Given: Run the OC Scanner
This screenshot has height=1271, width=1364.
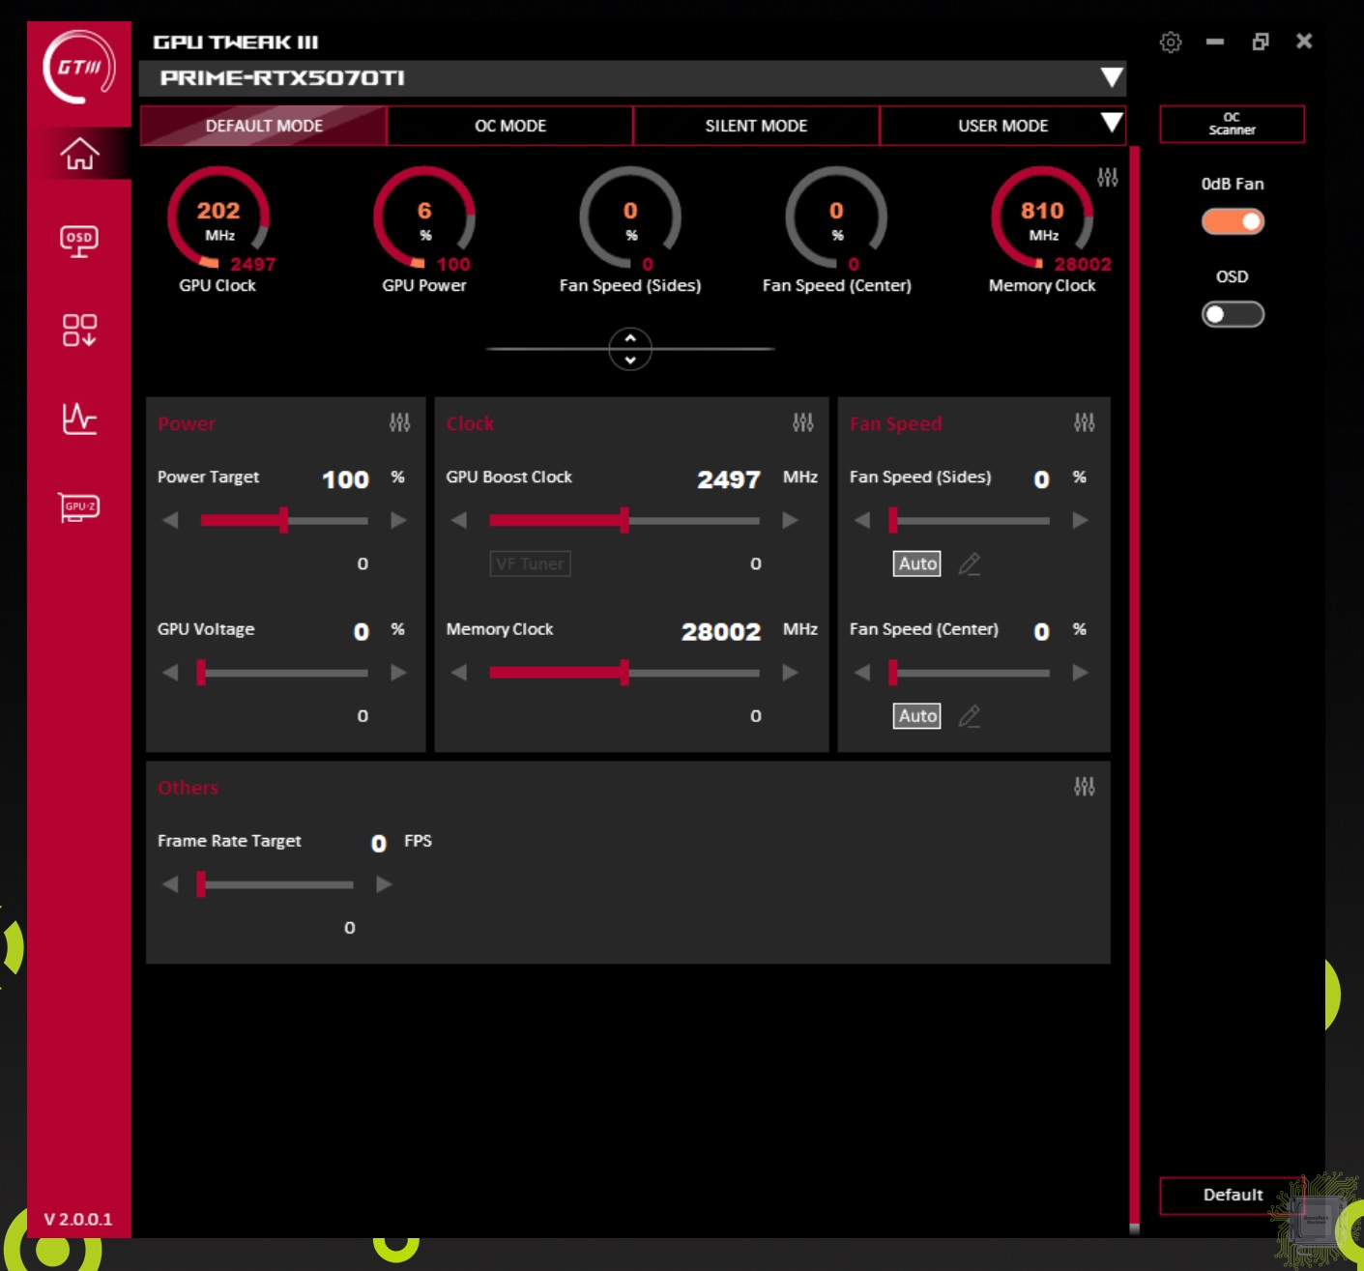Looking at the screenshot, I should pos(1232,124).
